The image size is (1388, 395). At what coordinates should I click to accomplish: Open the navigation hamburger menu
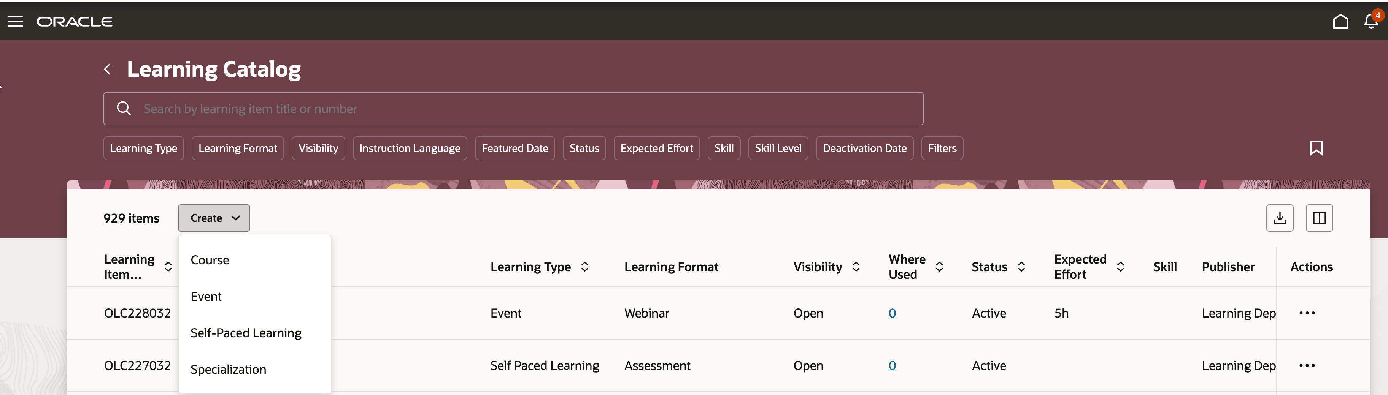14,22
